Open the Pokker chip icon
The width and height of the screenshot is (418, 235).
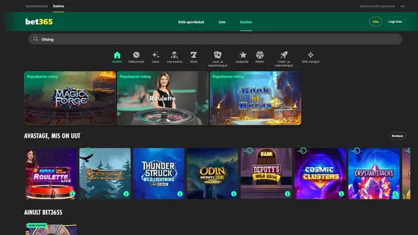[260, 55]
